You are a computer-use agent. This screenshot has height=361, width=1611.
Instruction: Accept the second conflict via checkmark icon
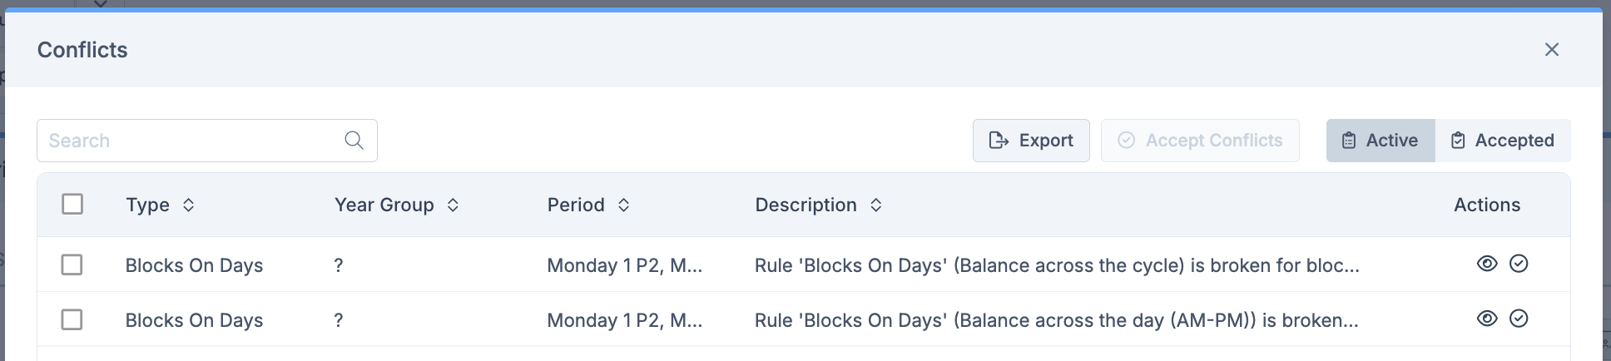(x=1519, y=319)
